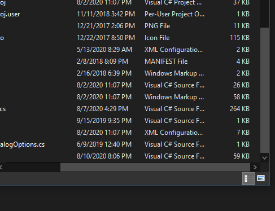This screenshot has width=275, height=211.
Task: Select XML Configuration file dated 5/13/2020
Action: click(125, 50)
